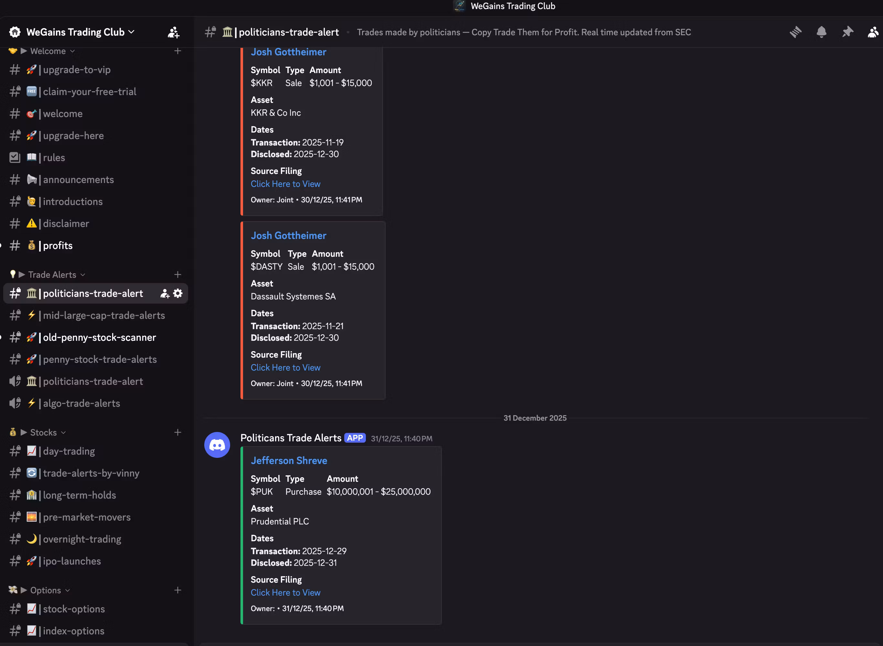Open the old-penny-stock-scanner channel

[99, 338]
